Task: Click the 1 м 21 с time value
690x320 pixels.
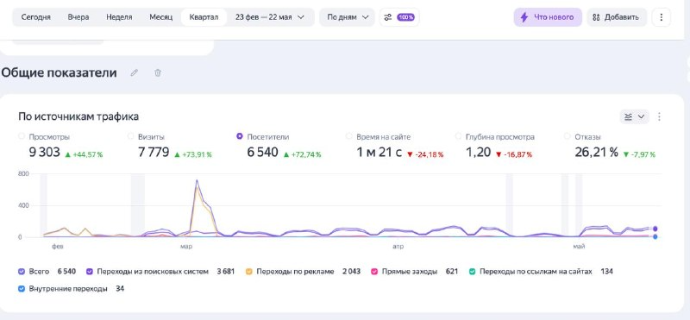Action: pyautogui.click(x=379, y=153)
